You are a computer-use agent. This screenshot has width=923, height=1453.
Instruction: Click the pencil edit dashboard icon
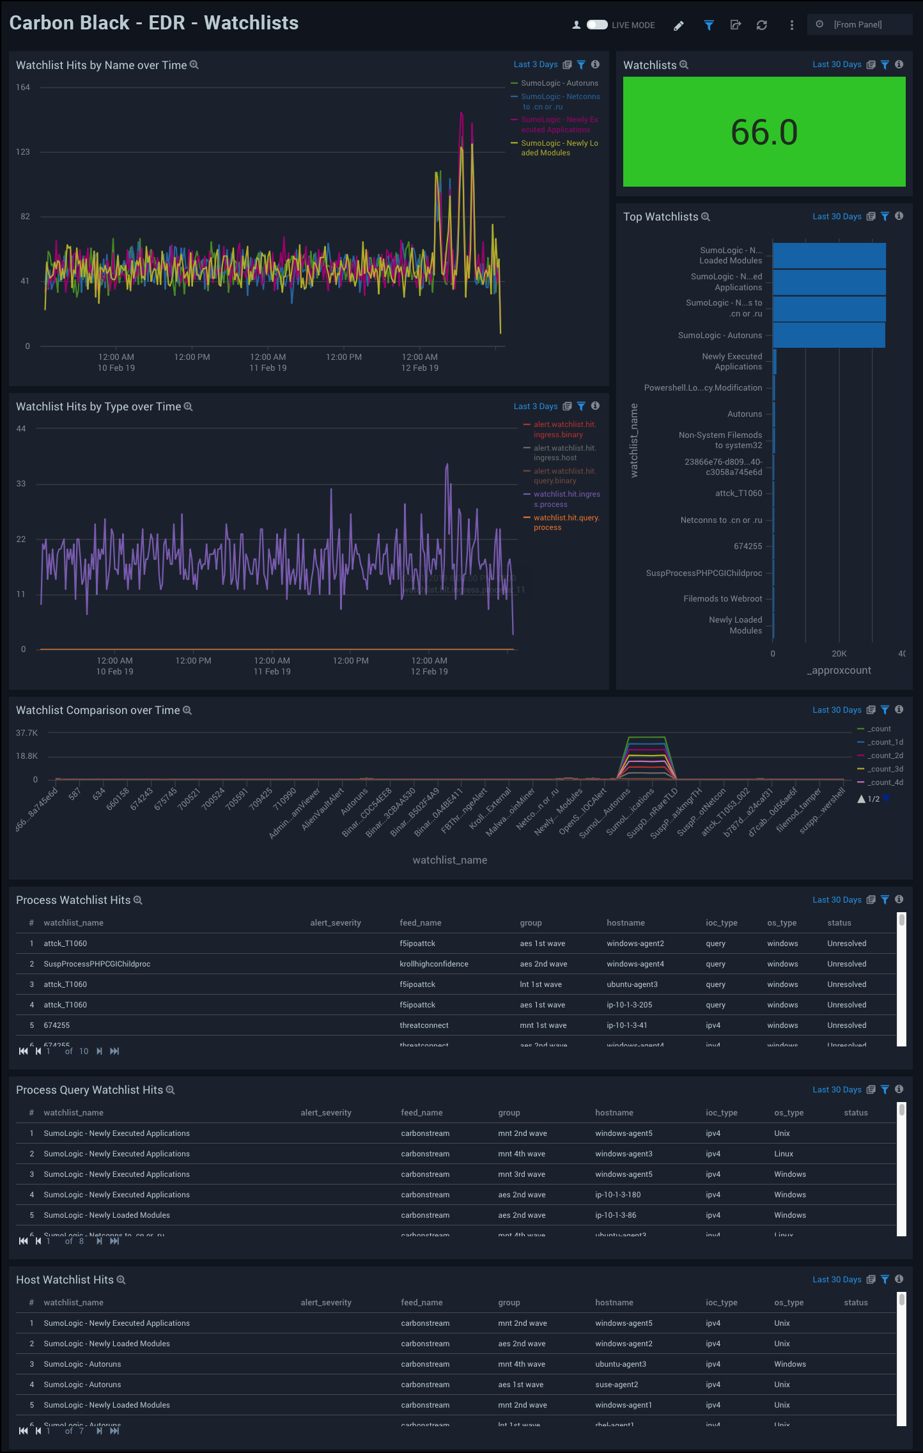[x=679, y=25]
